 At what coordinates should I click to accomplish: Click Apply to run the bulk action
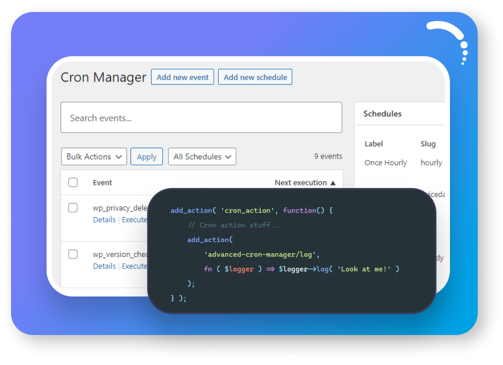tap(146, 156)
